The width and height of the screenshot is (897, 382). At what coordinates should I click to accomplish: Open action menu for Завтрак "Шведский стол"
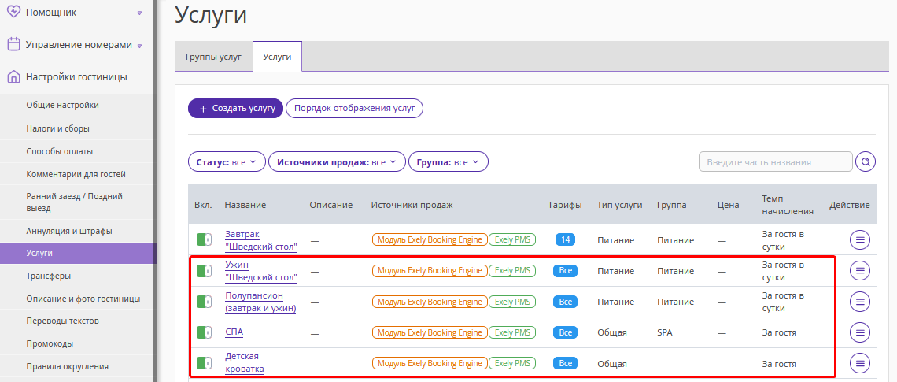point(860,240)
